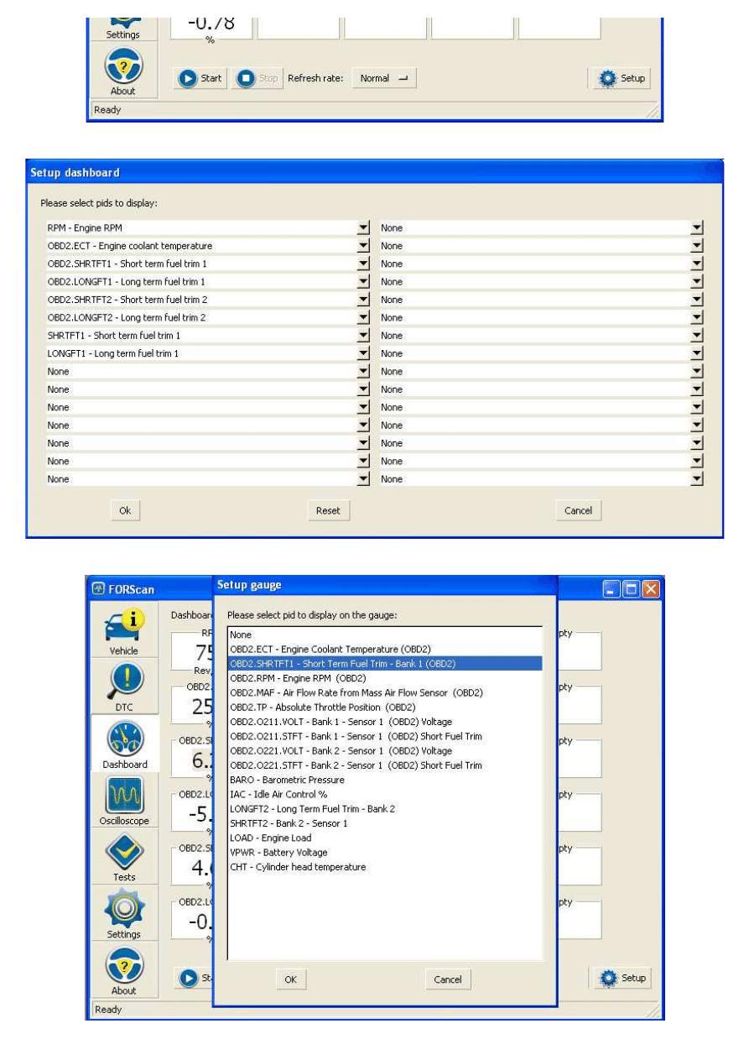
Task: Click OK in Setup gauge dialog
Action: (290, 979)
